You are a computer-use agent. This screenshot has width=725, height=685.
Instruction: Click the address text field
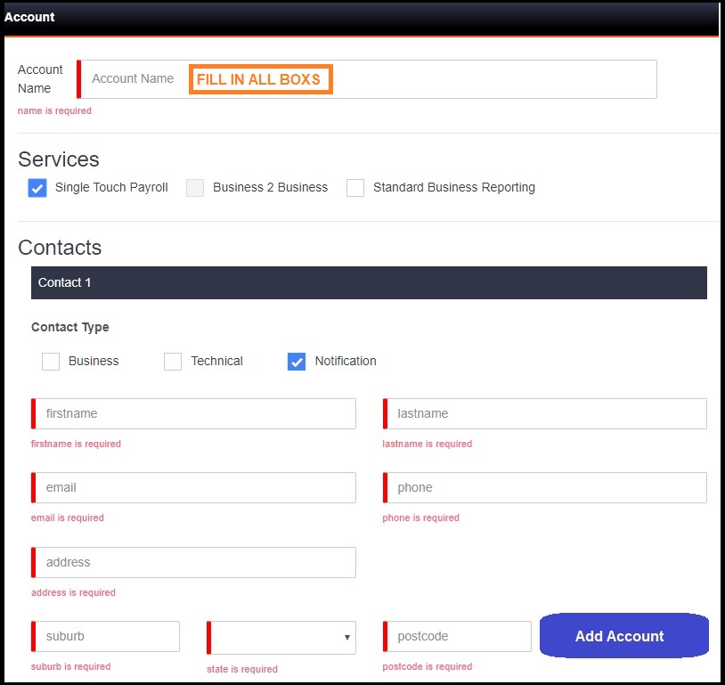click(193, 562)
